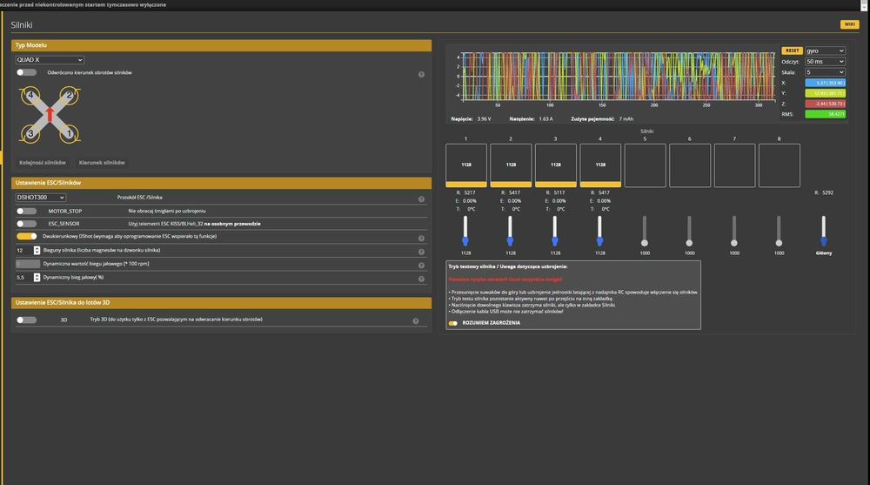Click help icon next to Protokół ESC/Silnika
Screen dimensions: 870x485
tap(421, 199)
